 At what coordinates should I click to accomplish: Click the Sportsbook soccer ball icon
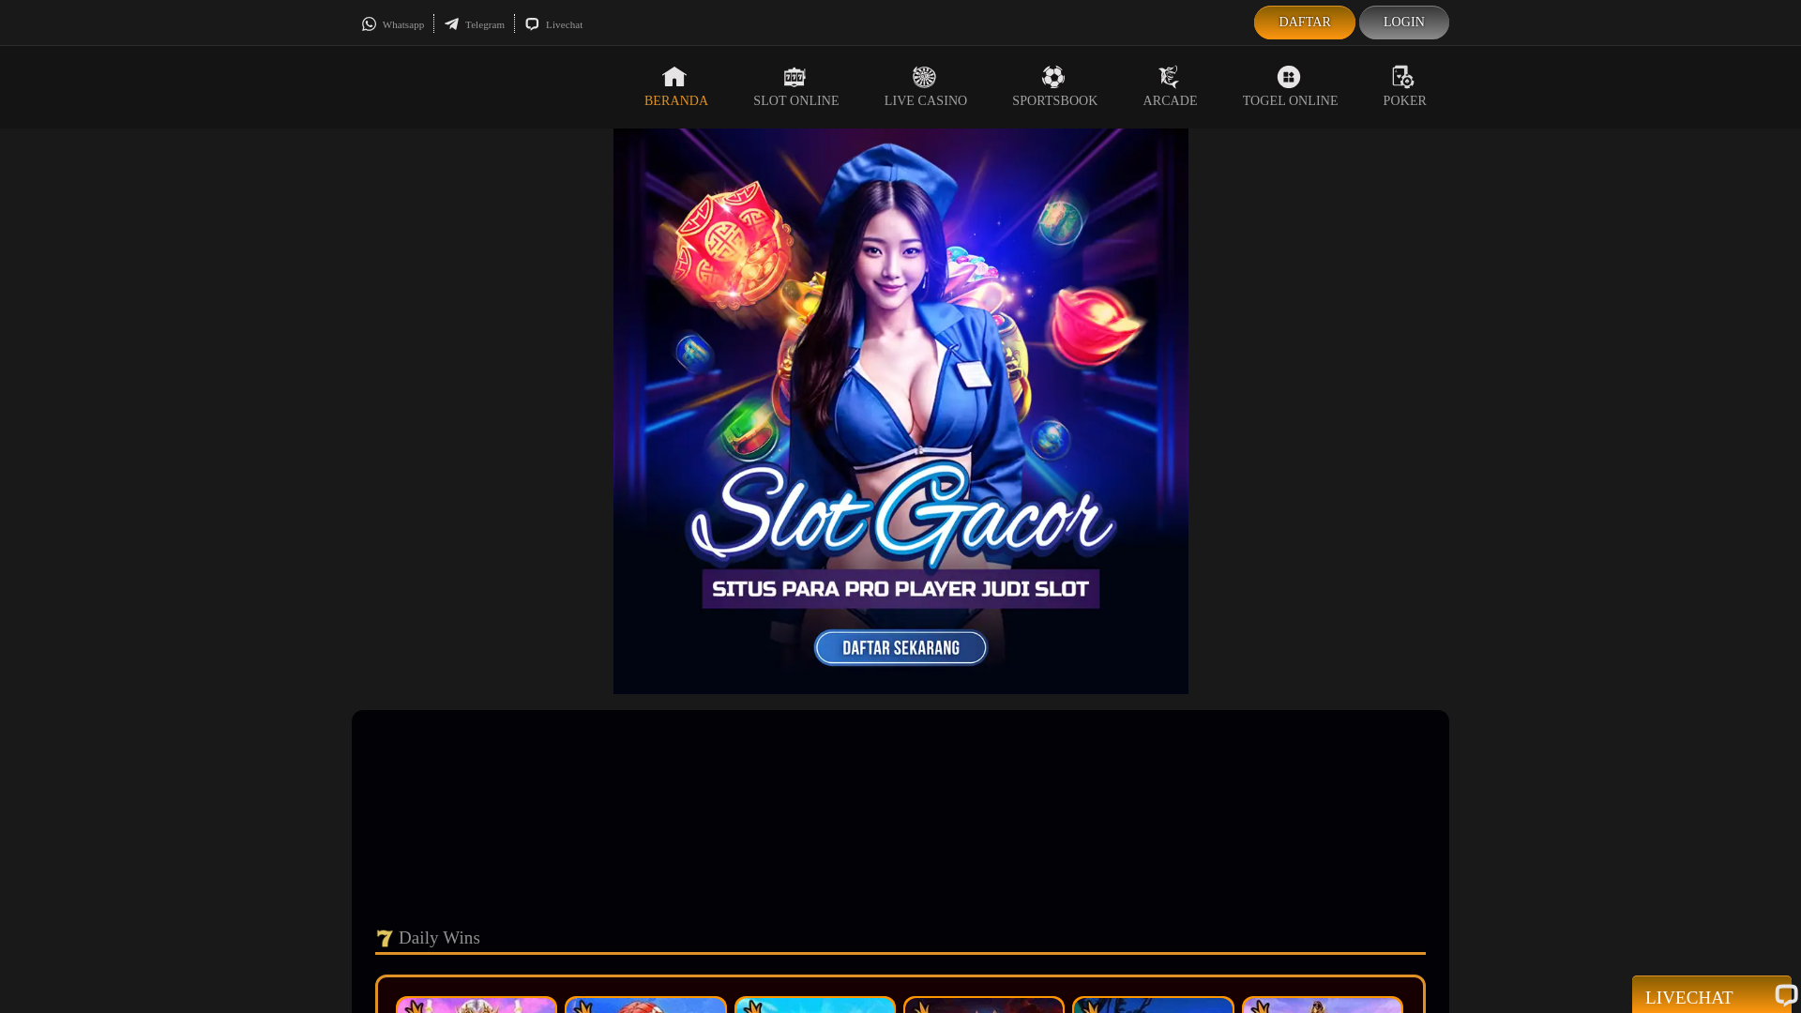pos(1053,77)
